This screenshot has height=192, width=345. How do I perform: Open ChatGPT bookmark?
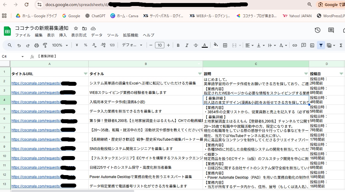coord(95,16)
